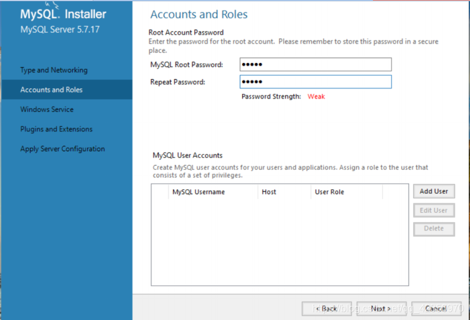This screenshot has width=470, height=320.
Task: Click the 'MySQL Root Password:' label
Action: coord(187,65)
